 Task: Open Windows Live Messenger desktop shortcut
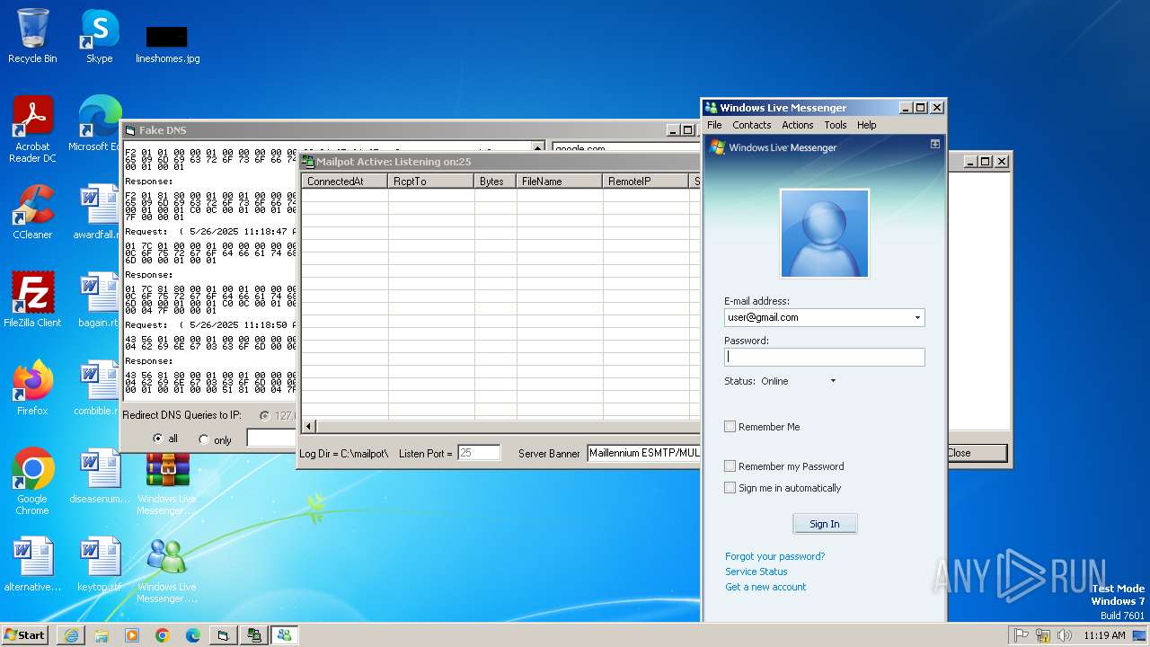click(167, 571)
